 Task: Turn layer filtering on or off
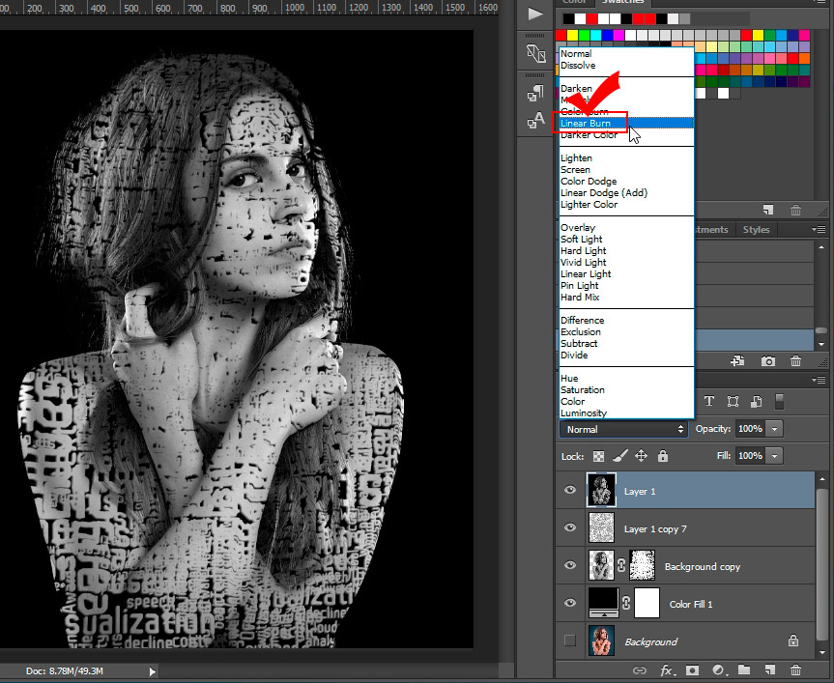click(x=779, y=401)
